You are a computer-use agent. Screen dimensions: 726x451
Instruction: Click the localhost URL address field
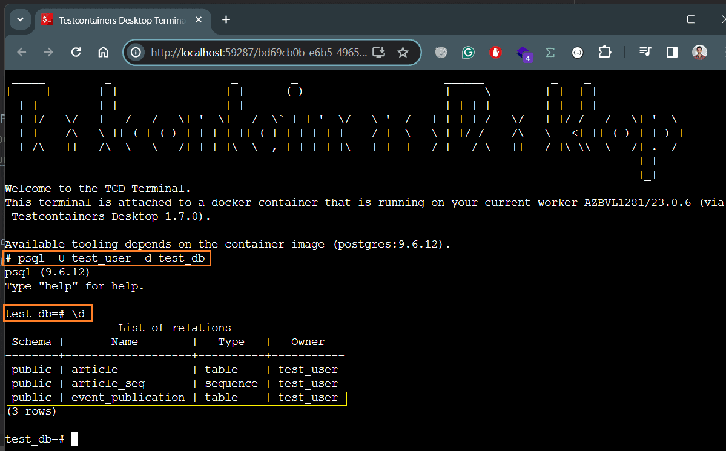[259, 53]
